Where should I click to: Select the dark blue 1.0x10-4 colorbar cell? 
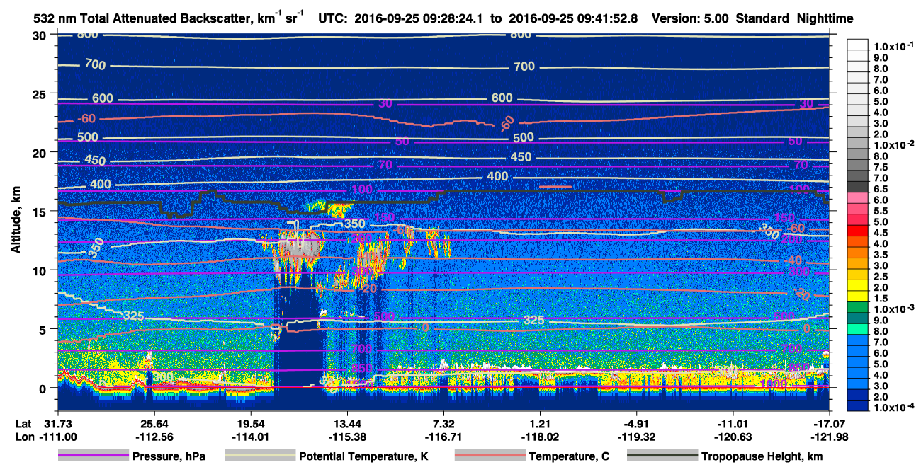(857, 405)
